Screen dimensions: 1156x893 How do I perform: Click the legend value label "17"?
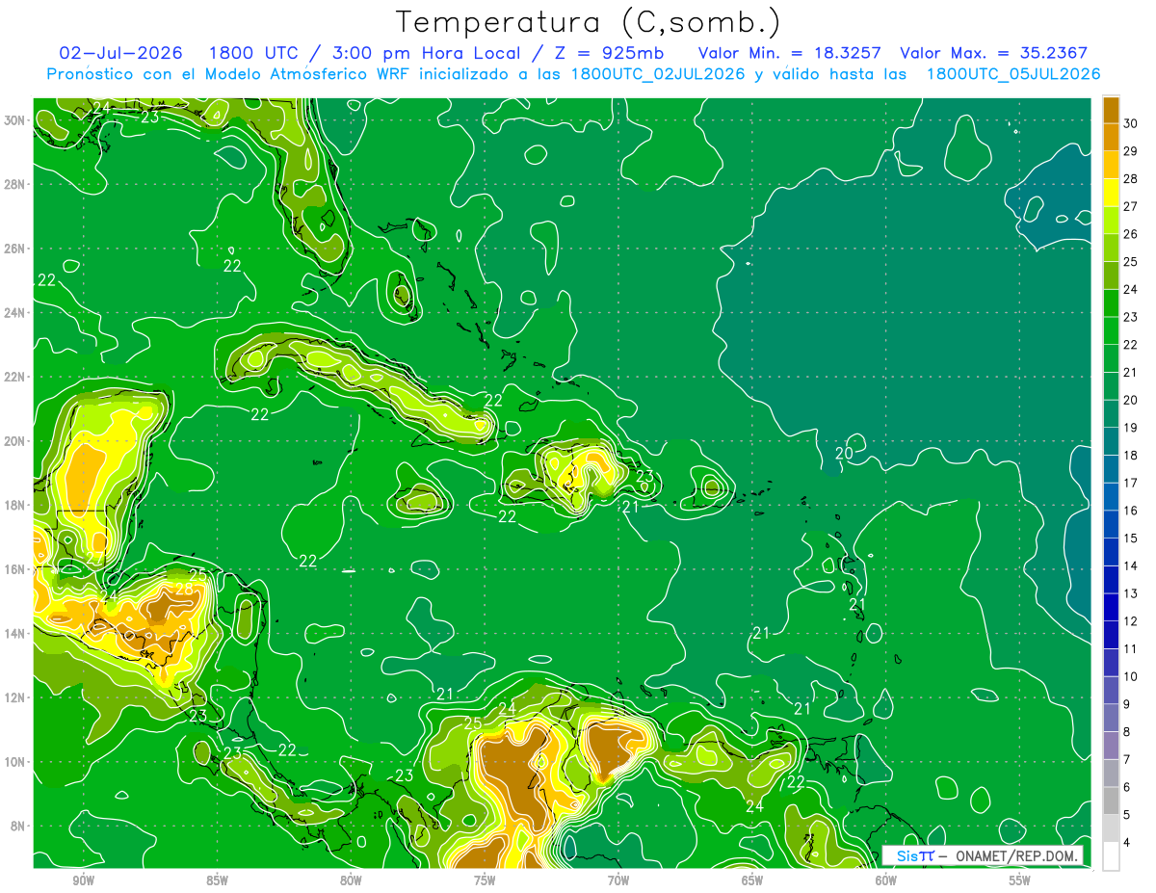coord(1130,483)
